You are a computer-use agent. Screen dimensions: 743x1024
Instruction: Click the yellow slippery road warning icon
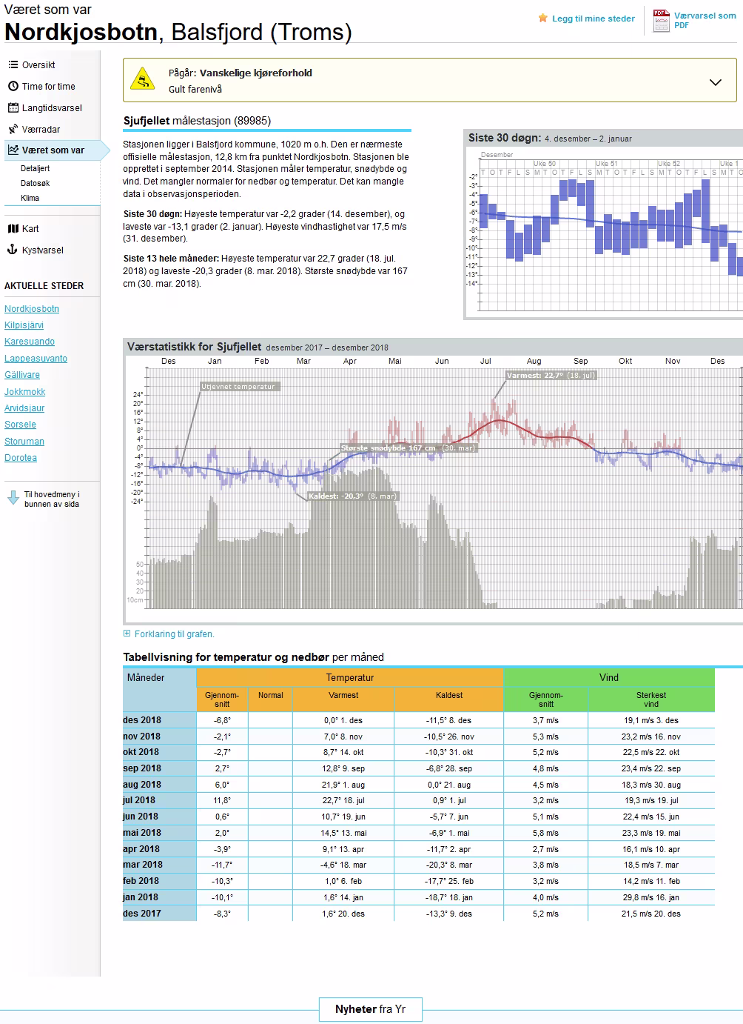(x=142, y=79)
